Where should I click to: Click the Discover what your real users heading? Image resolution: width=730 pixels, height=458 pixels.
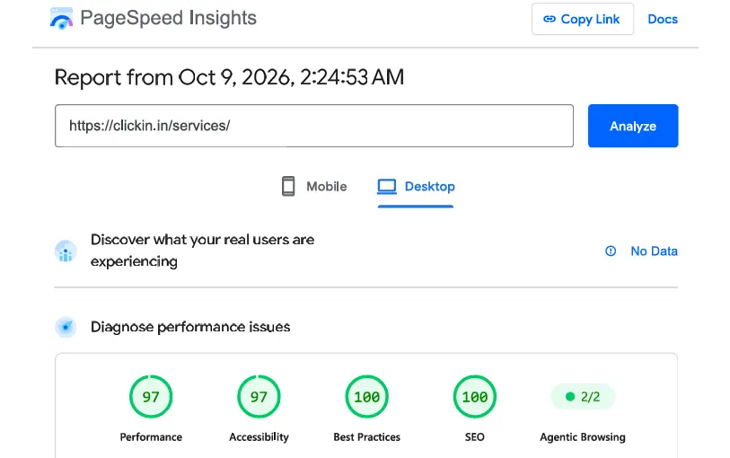click(203, 251)
